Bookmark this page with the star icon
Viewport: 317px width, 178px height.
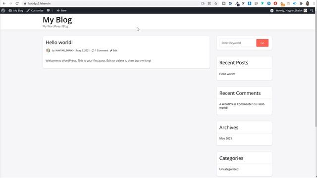point(216,3)
